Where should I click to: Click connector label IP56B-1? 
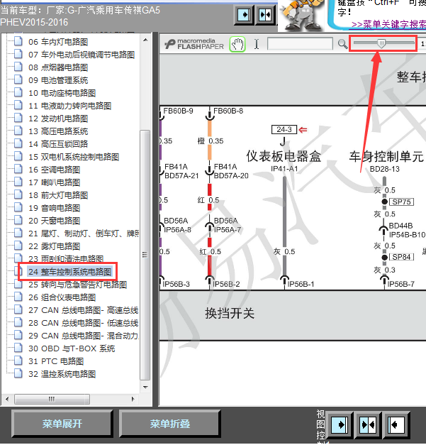point(301,284)
